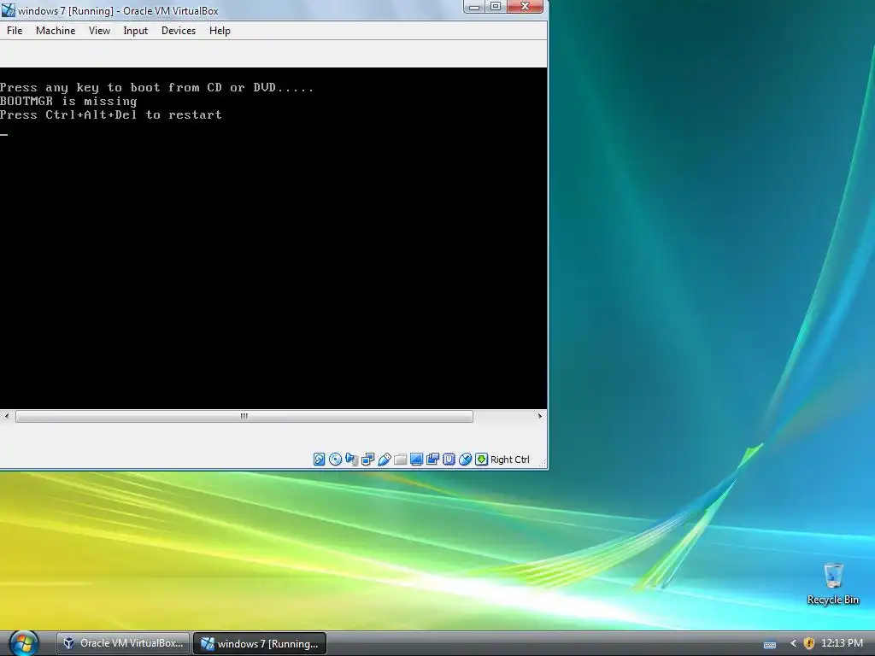
Task: Click the video capture status icon
Action: [432, 459]
